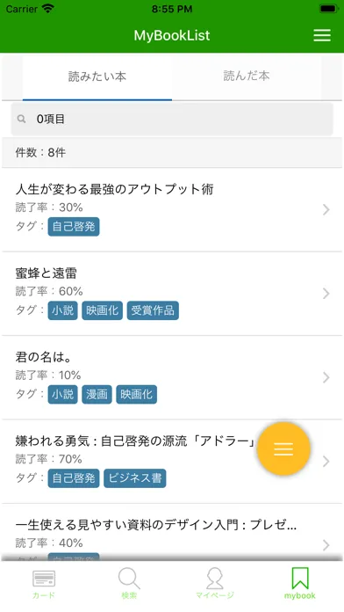The height and width of the screenshot is (612, 344).
Task: Switch to the 読みたい本 tab
Action: point(97,77)
